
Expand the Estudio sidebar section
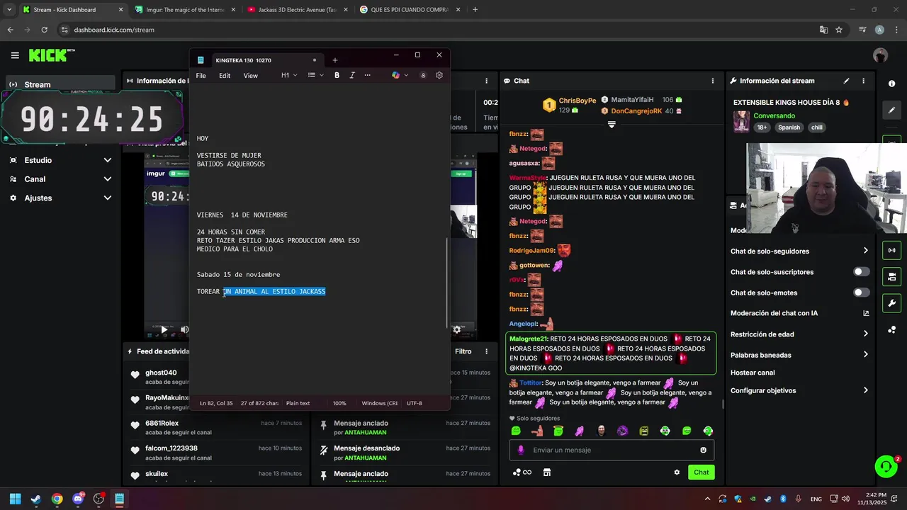click(60, 160)
